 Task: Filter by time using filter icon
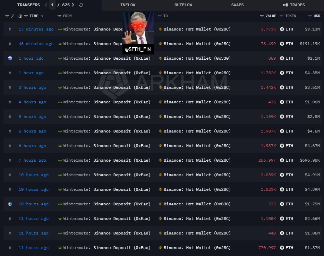tap(26, 16)
